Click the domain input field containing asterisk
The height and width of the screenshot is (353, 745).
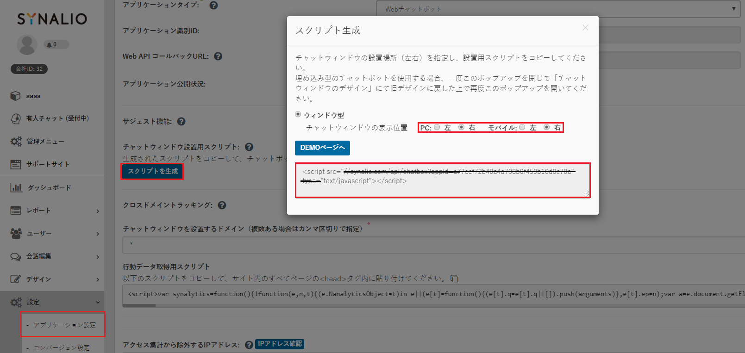(x=433, y=245)
